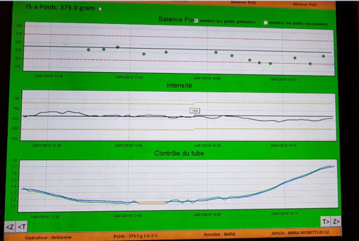
Task: Select the 'IS-a Poids: 375.0 gram' header text
Action: 60,7
